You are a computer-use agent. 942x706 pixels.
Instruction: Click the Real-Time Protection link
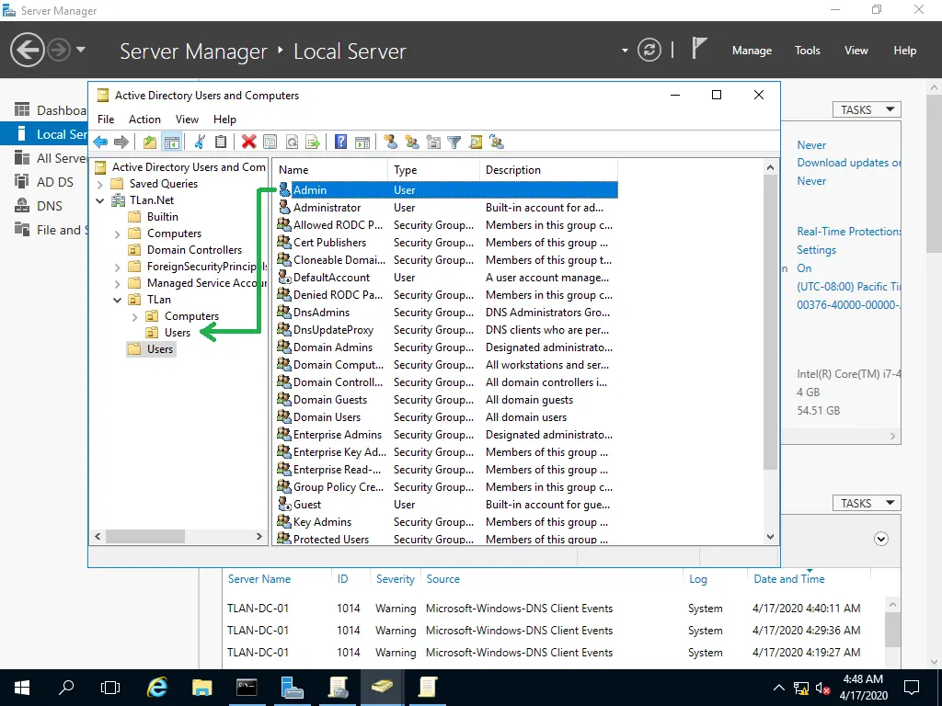[x=849, y=232]
